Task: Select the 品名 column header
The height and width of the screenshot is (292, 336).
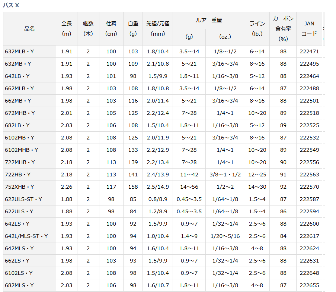Action: (29, 29)
